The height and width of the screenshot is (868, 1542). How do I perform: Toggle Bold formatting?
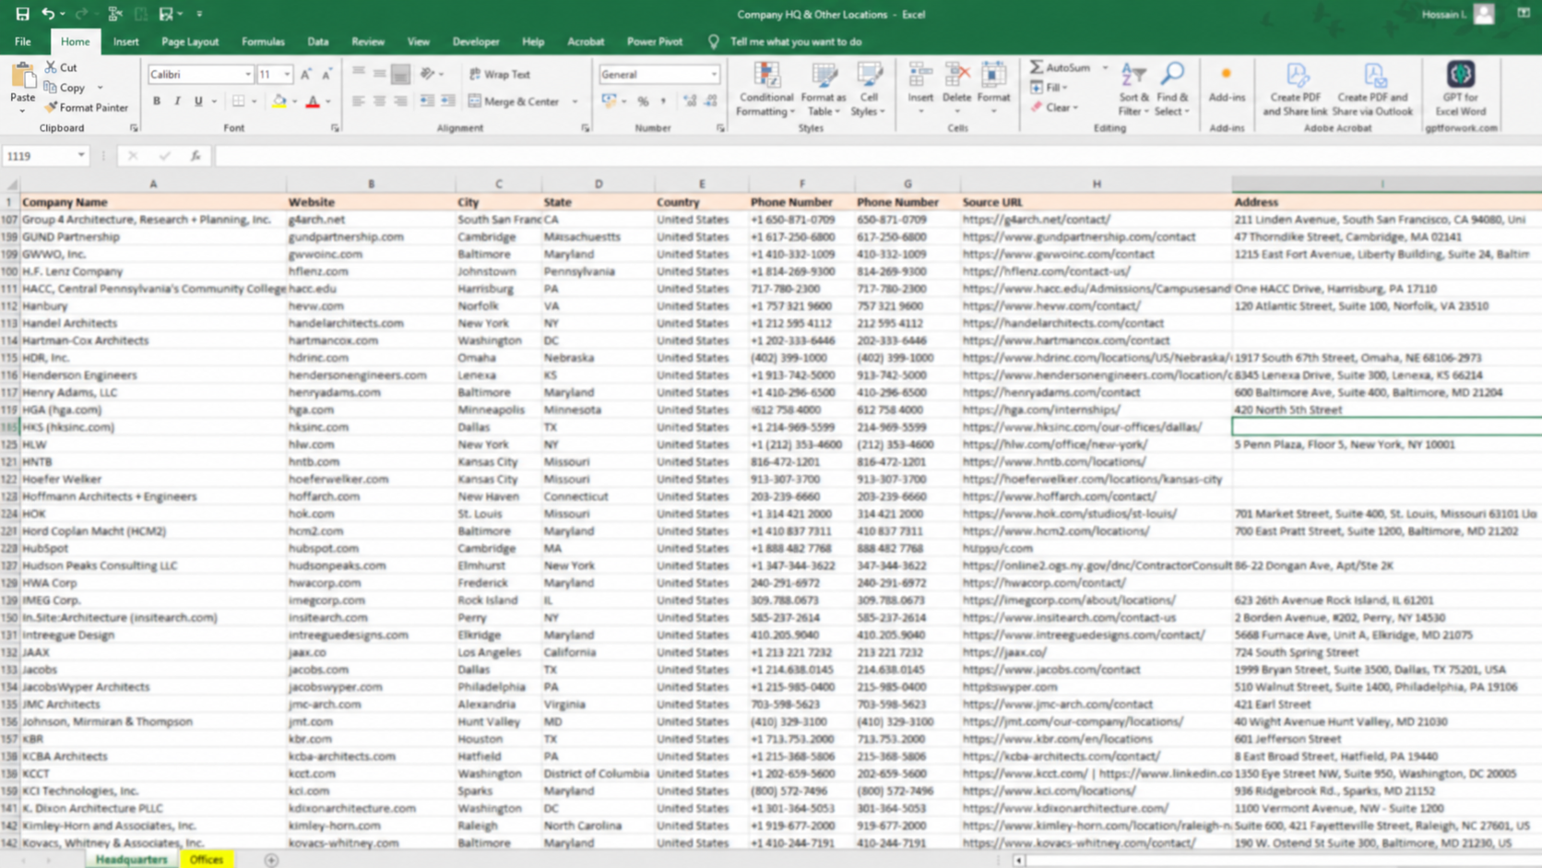(x=157, y=101)
